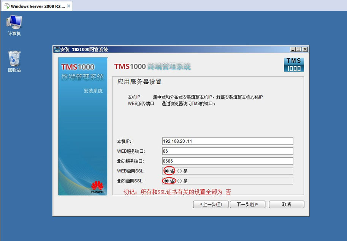Cancel installation with the 取消 button
The width and height of the screenshot is (347, 241).
pyautogui.click(x=286, y=204)
